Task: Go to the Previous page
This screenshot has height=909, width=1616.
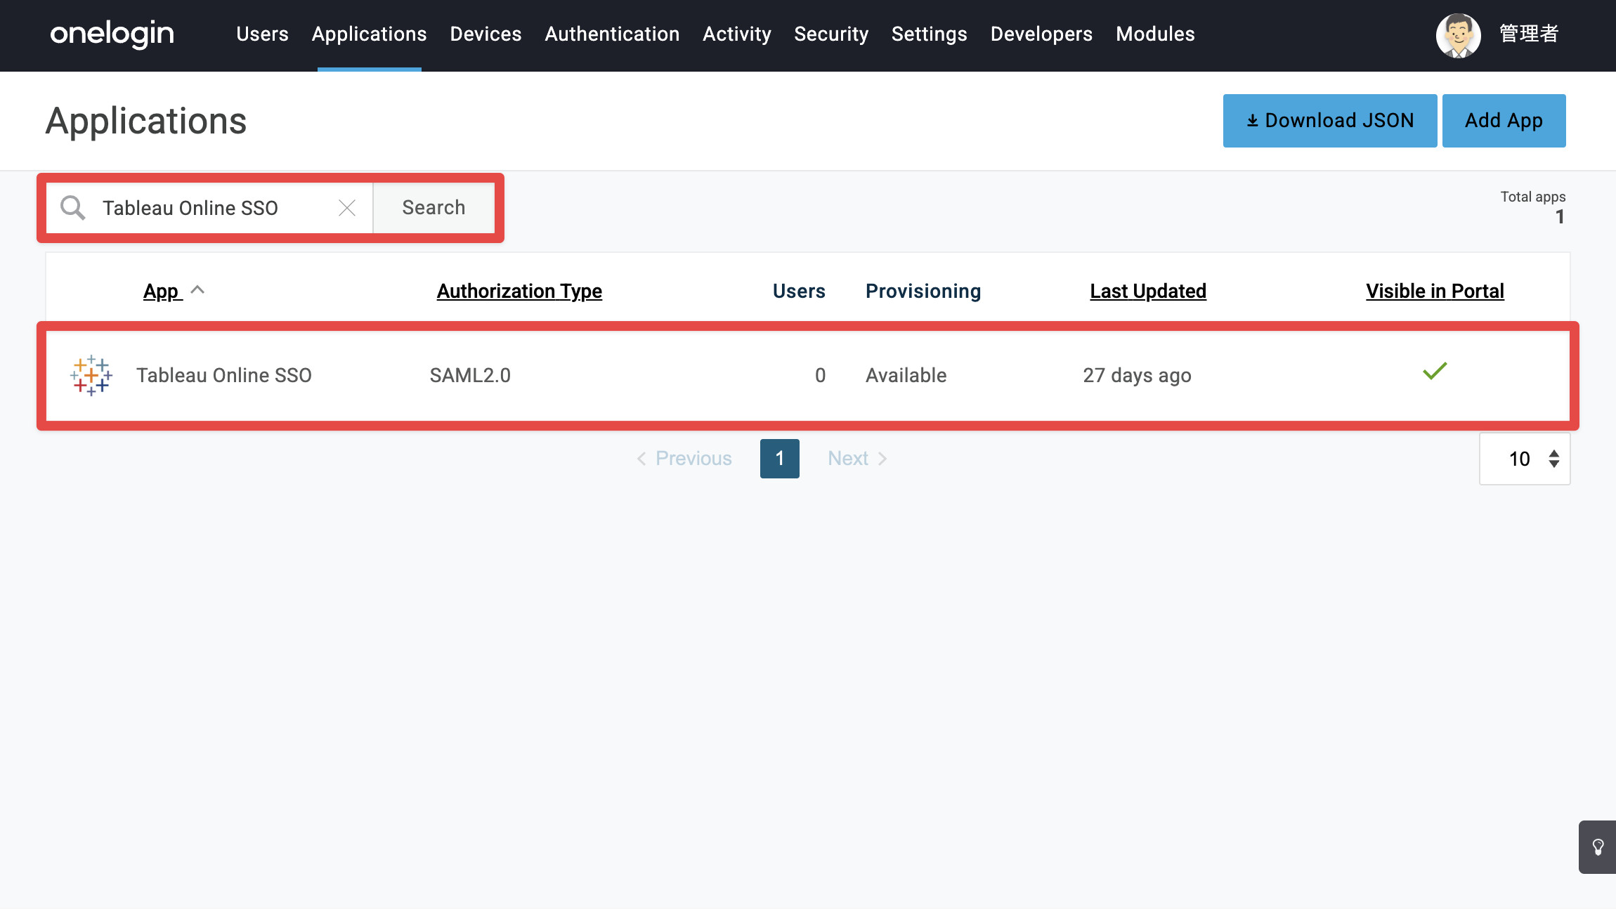Action: click(684, 459)
